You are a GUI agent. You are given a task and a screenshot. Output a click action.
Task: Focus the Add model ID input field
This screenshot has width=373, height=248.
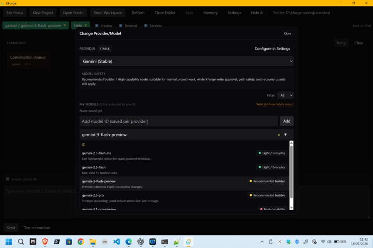tap(179, 121)
